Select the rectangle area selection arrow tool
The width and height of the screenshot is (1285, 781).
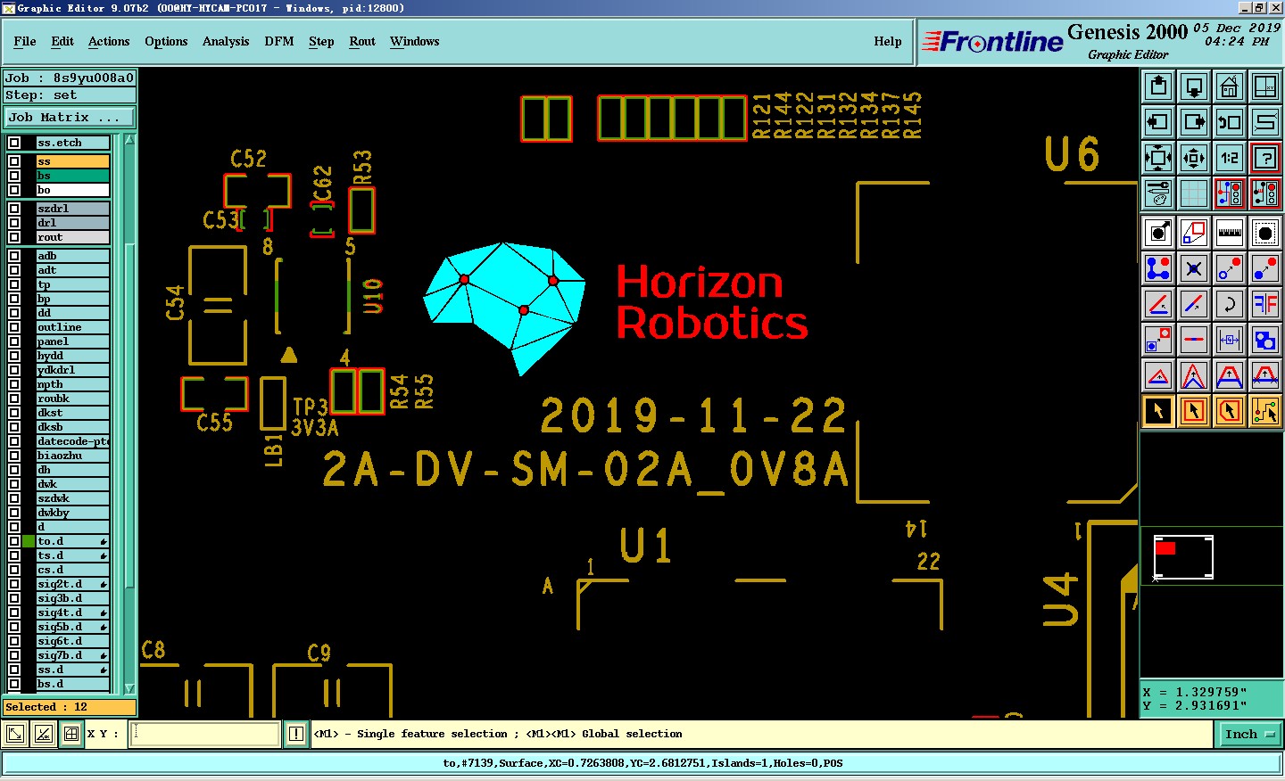pyautogui.click(x=1194, y=411)
